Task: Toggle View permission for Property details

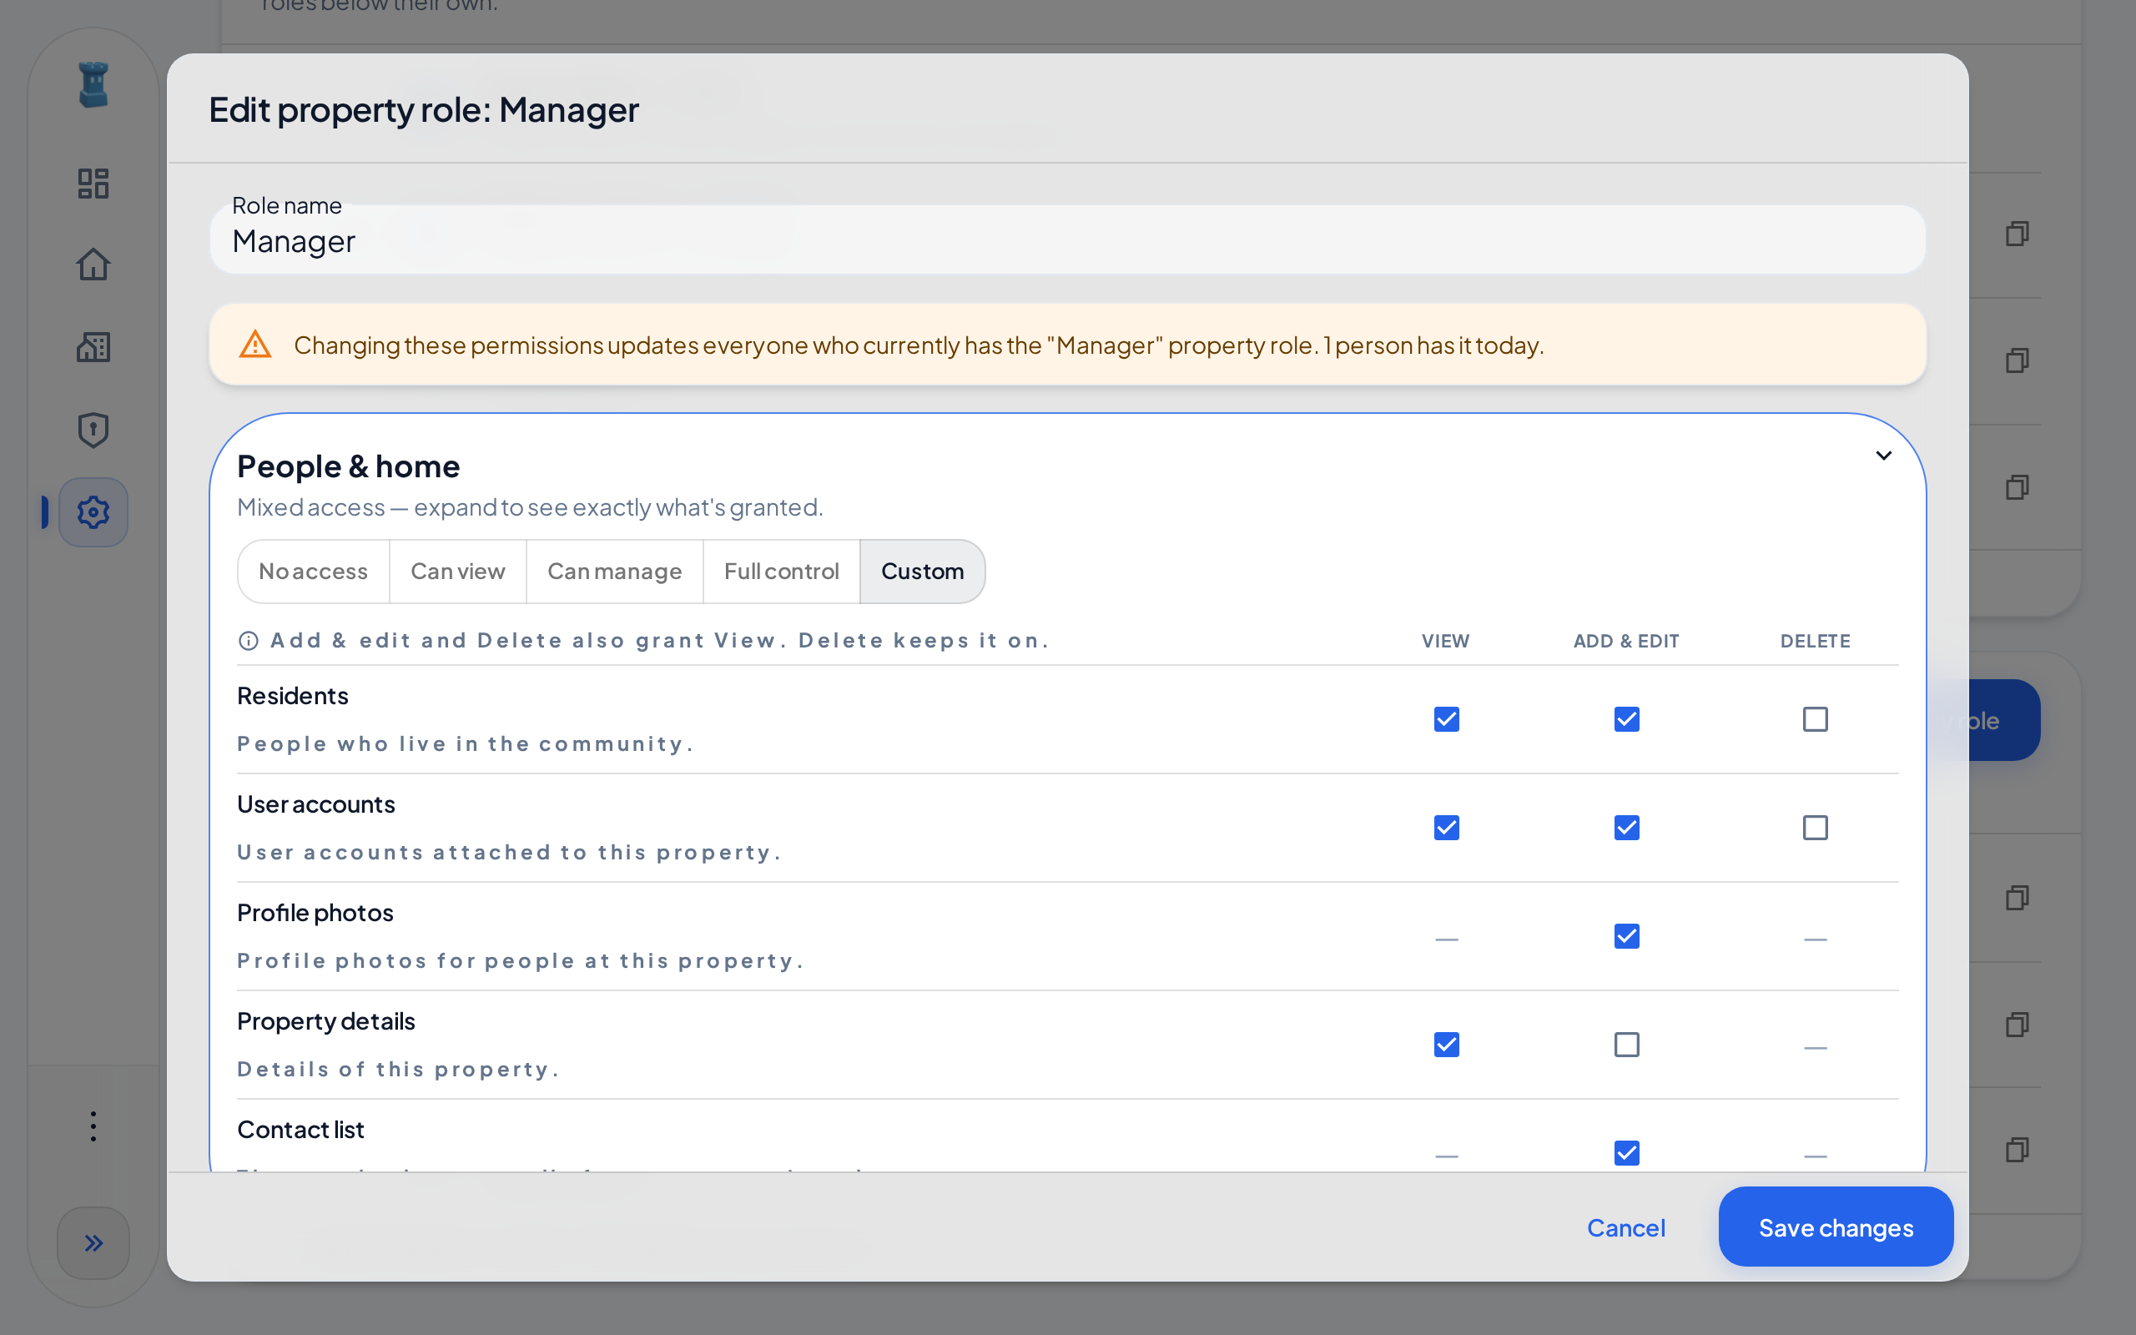Action: (x=1446, y=1045)
